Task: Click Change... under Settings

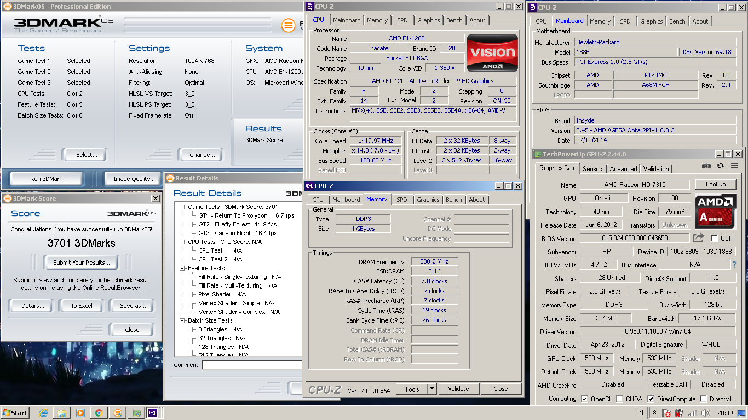Action: 202,155
